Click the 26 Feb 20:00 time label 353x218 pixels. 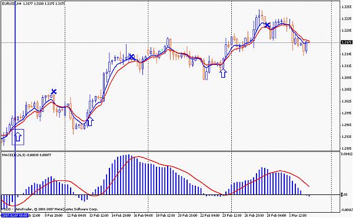click(x=255, y=216)
